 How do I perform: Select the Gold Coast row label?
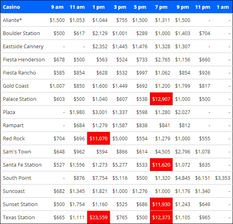pos(16,86)
